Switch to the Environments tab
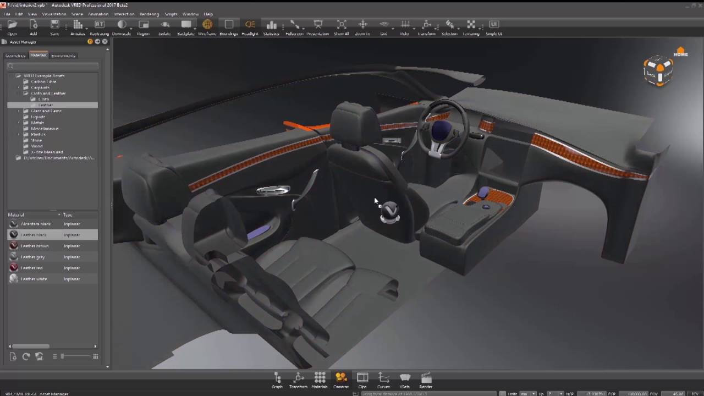Viewport: 704px width, 396px height. coord(63,56)
